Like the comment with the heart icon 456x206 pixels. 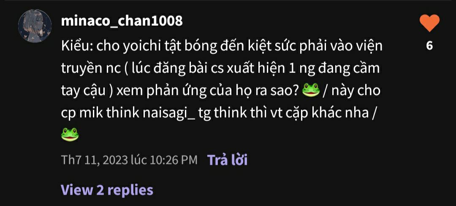pos(429,23)
